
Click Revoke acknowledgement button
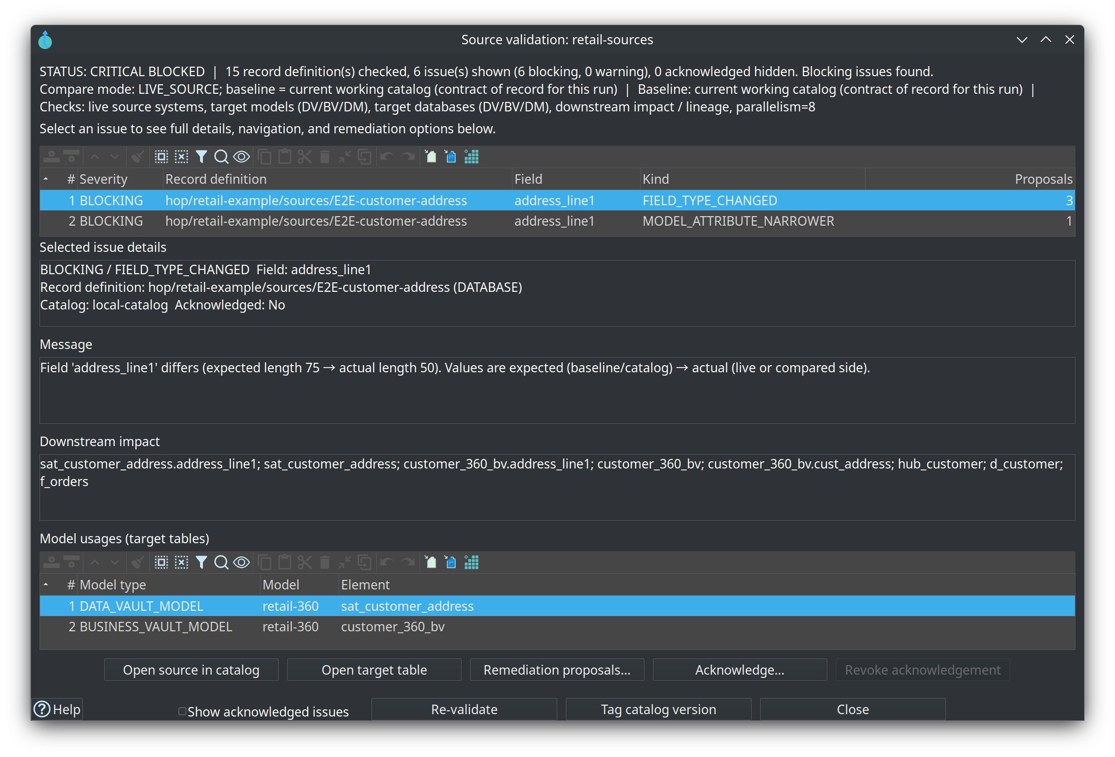coord(923,670)
